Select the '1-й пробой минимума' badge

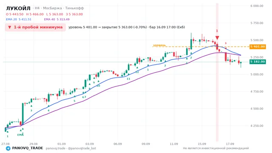35,27
